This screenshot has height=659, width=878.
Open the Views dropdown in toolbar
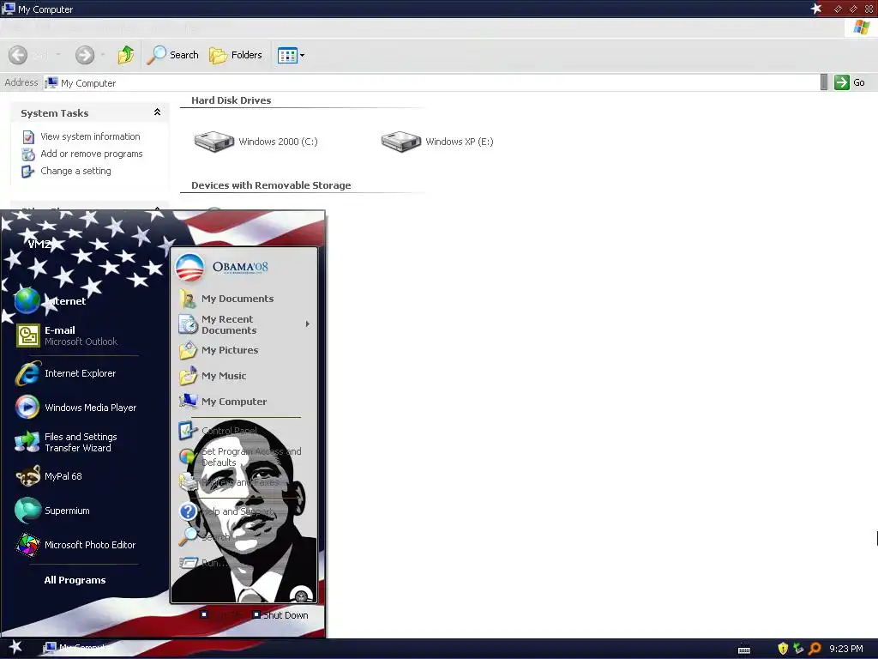[292, 55]
